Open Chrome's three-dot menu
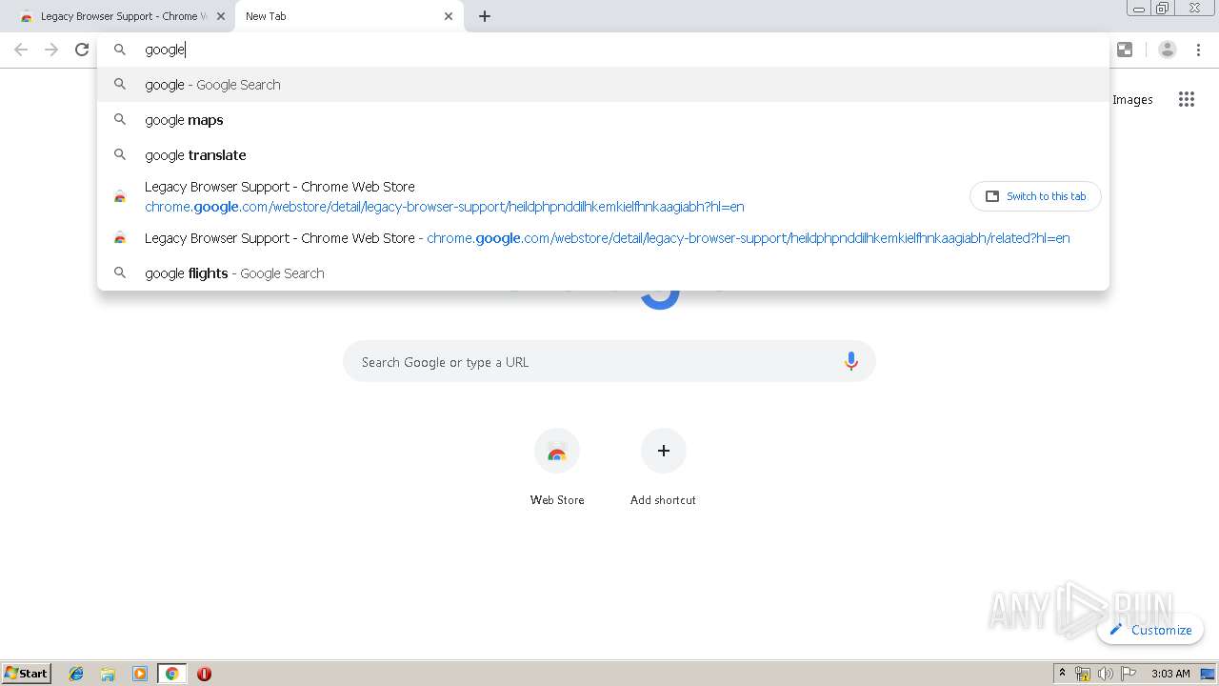 point(1199,50)
